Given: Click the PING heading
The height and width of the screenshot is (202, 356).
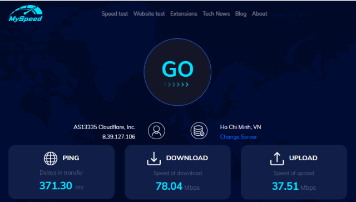Looking at the screenshot, I should 71,158.
